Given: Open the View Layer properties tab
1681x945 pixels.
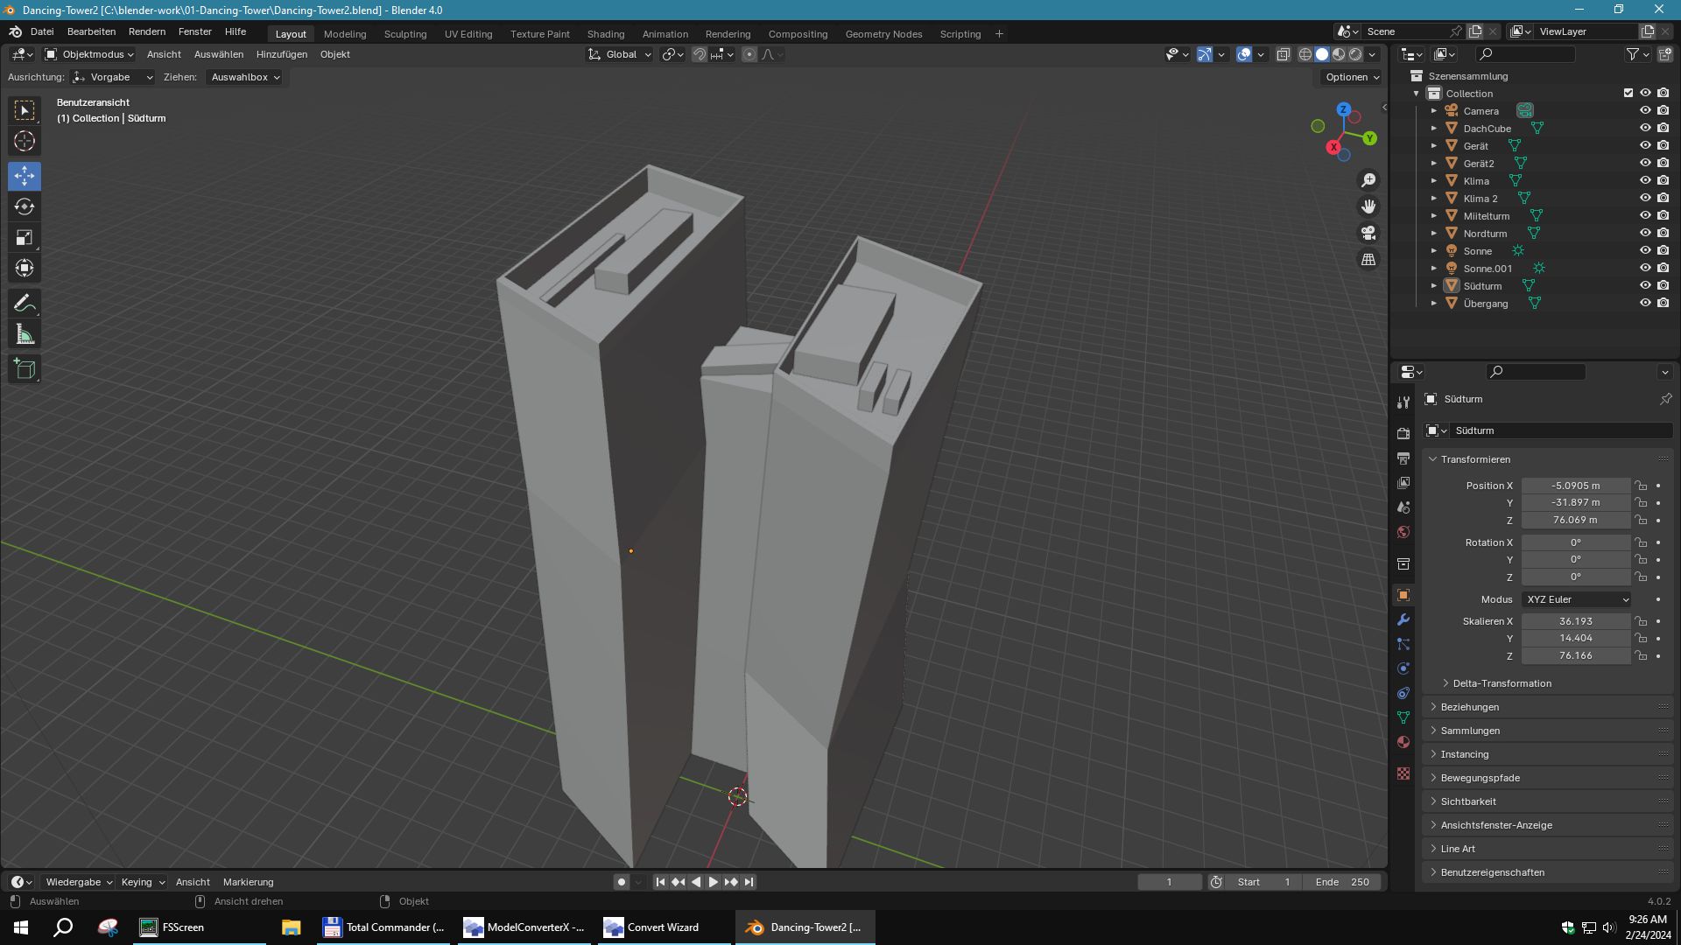Looking at the screenshot, I should 1403,483.
